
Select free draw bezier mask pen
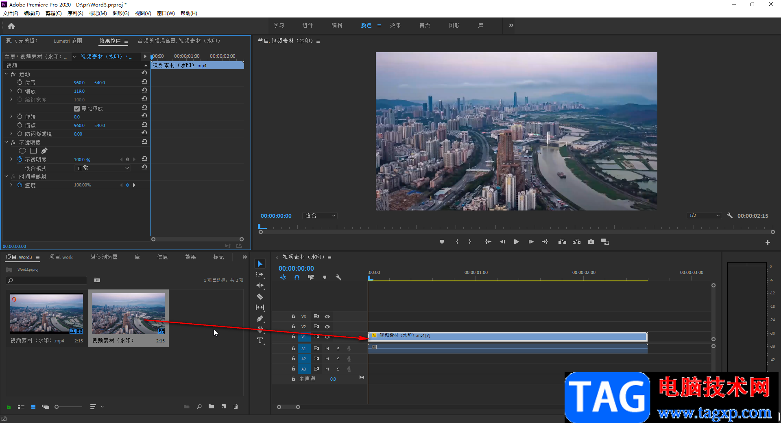[x=44, y=151]
